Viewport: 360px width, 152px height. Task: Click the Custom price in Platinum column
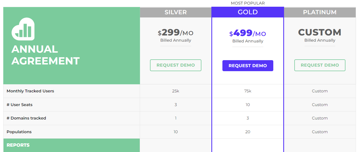[320, 32]
